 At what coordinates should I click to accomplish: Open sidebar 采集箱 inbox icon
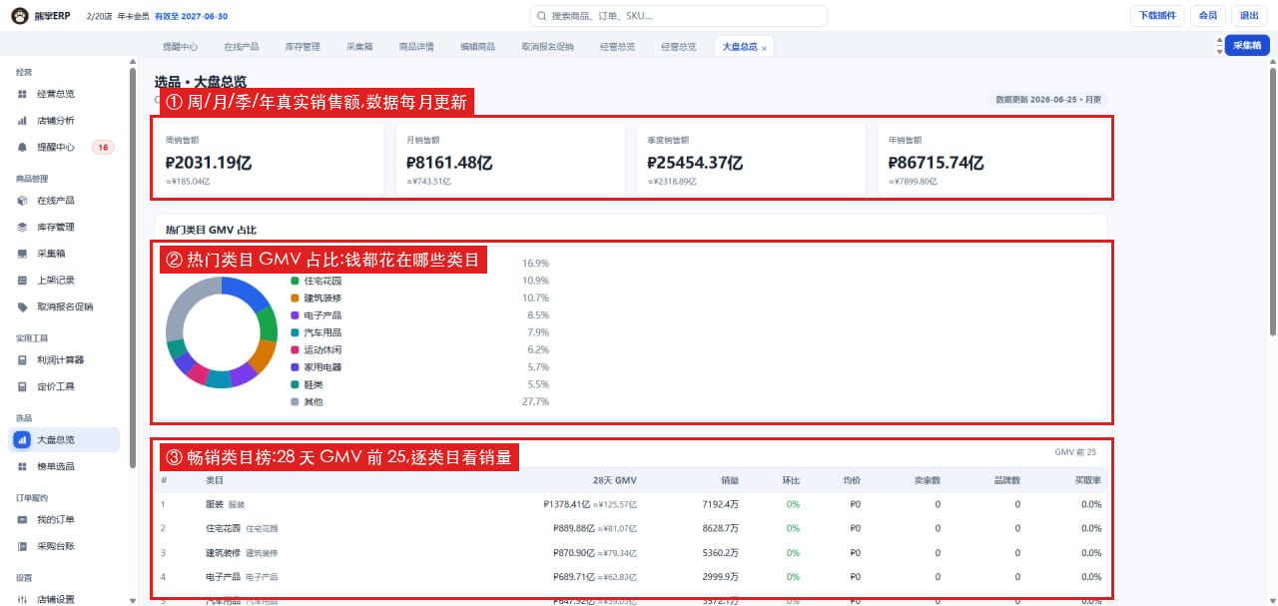[x=22, y=254]
